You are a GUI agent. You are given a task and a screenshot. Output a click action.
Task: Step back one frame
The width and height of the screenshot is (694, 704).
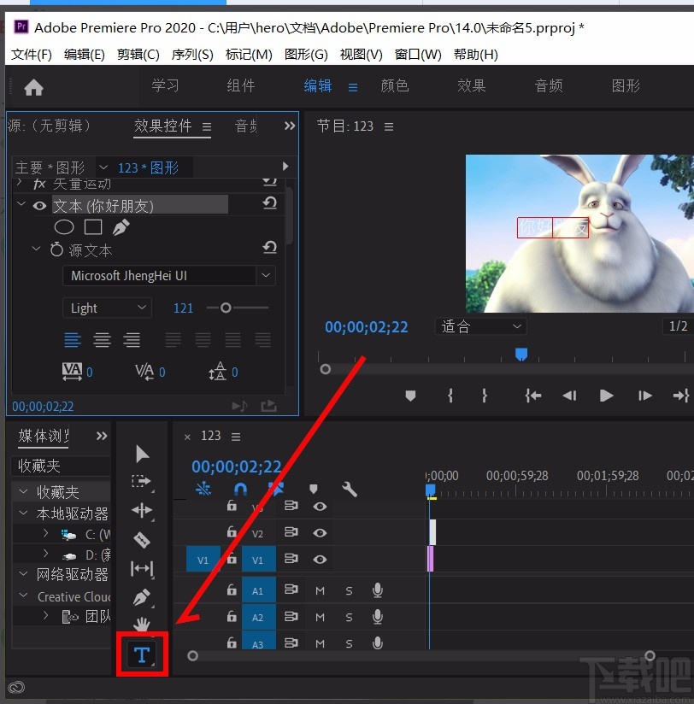569,396
